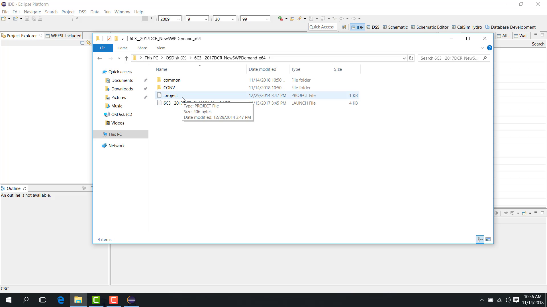
Task: Close the Outline view tab
Action: (24, 188)
